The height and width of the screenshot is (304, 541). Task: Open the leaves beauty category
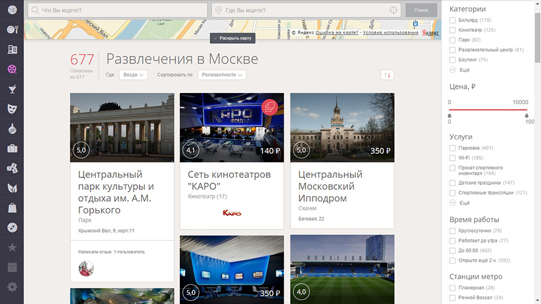click(12, 188)
